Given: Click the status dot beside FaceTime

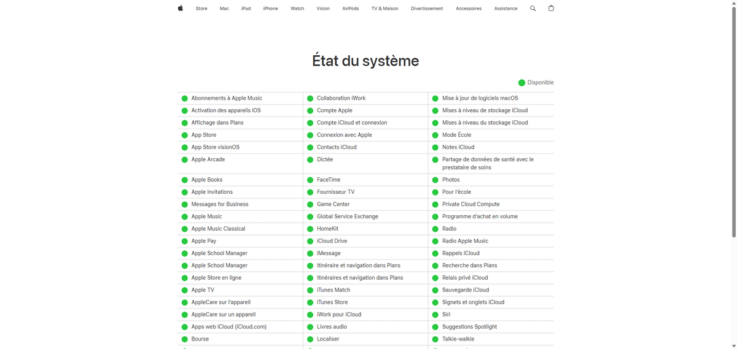Looking at the screenshot, I should [310, 180].
